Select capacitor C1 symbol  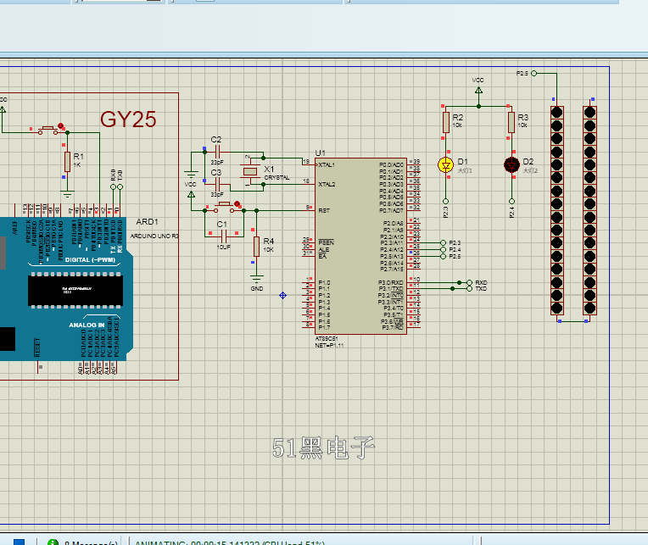click(x=222, y=235)
